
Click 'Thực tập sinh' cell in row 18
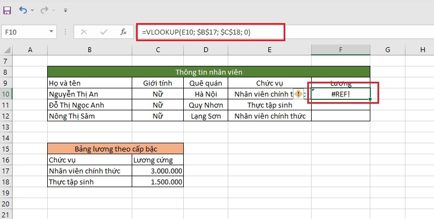point(89,182)
